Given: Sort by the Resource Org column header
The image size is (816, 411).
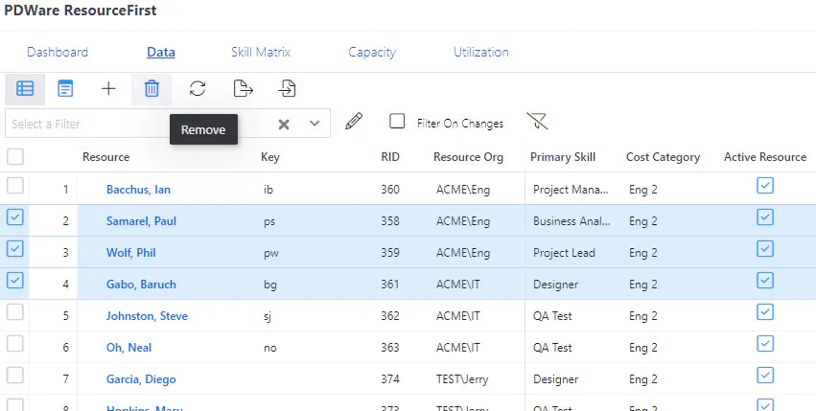Looking at the screenshot, I should point(468,157).
